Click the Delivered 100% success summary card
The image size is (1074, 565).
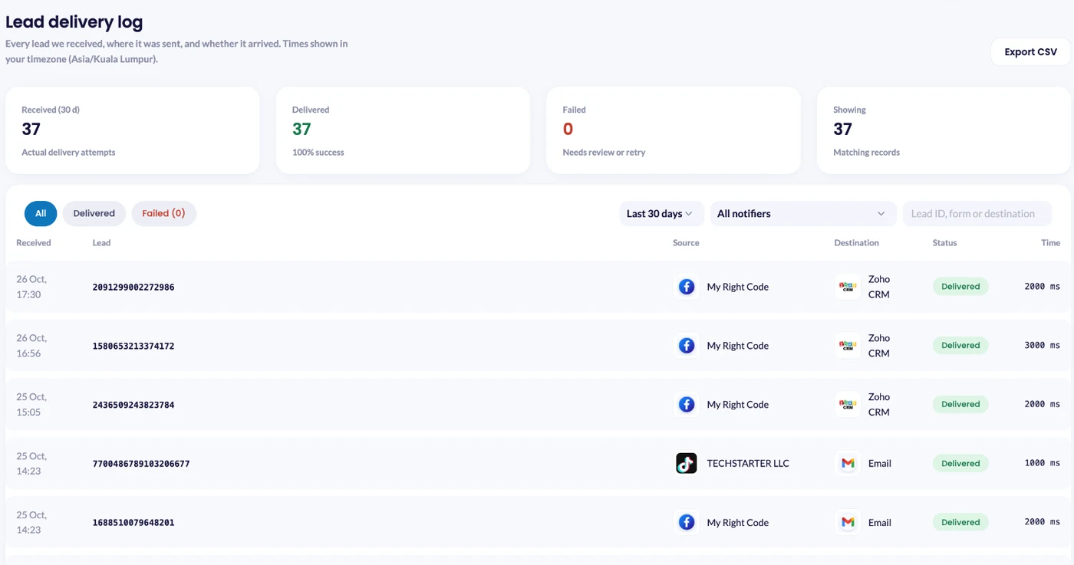click(x=403, y=130)
